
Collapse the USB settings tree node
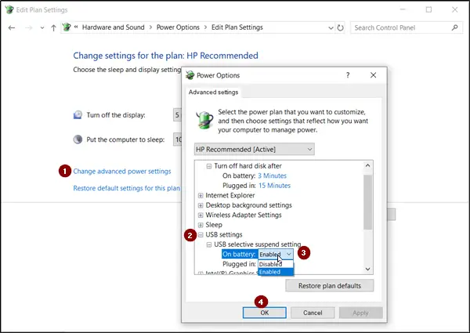[x=201, y=235]
